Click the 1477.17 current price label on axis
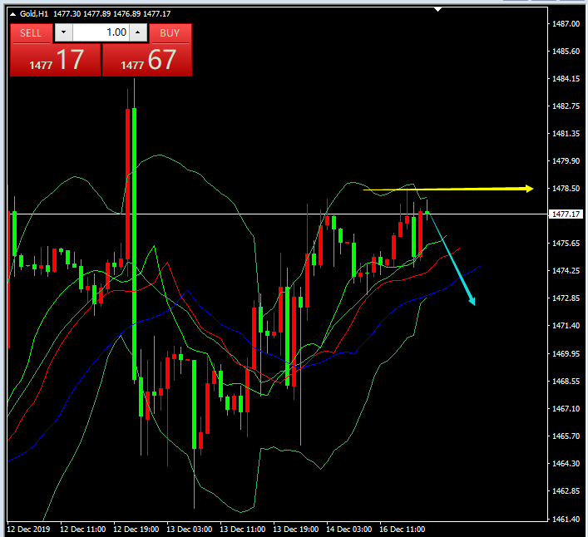 coord(566,214)
